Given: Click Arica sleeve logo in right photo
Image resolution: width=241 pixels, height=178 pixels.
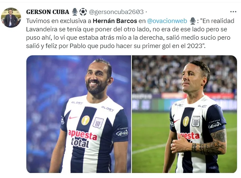Looking at the screenshot, I should [x=215, y=125].
